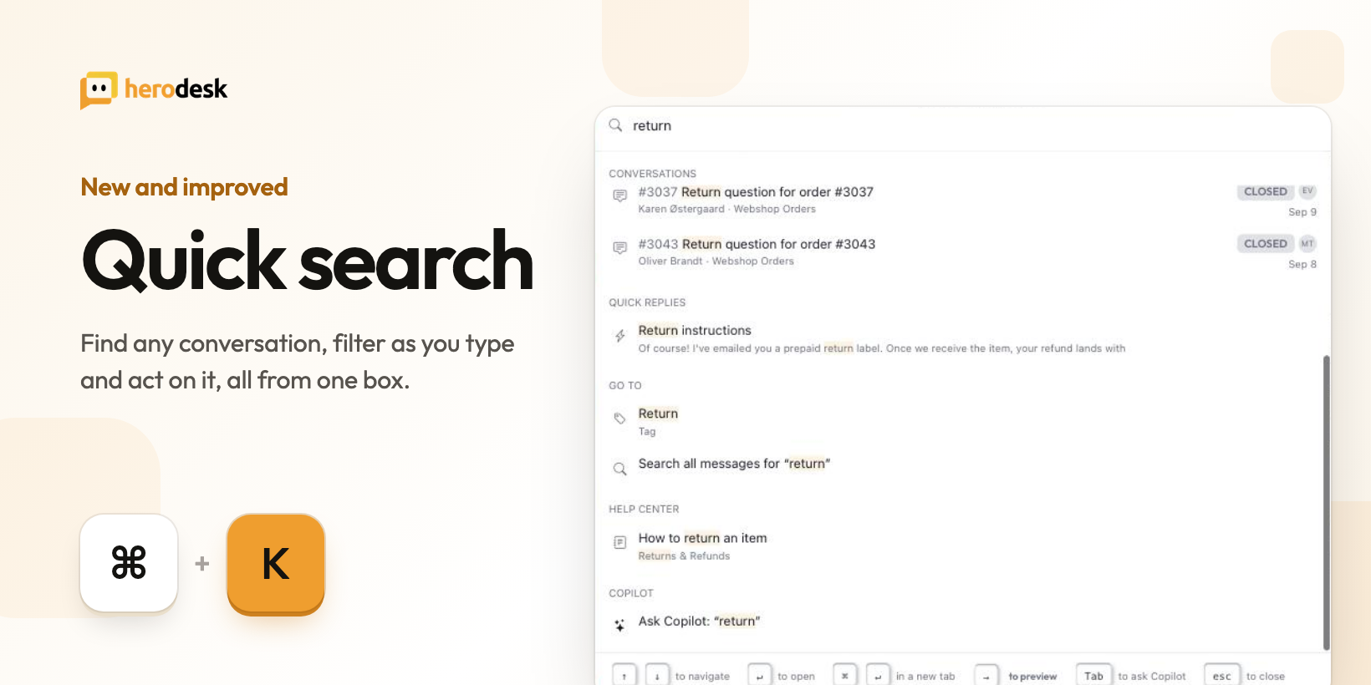Click the down arrow key hint
This screenshot has width=1371, height=685.
click(x=657, y=676)
